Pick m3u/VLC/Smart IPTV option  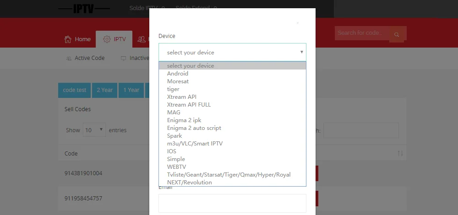click(195, 144)
